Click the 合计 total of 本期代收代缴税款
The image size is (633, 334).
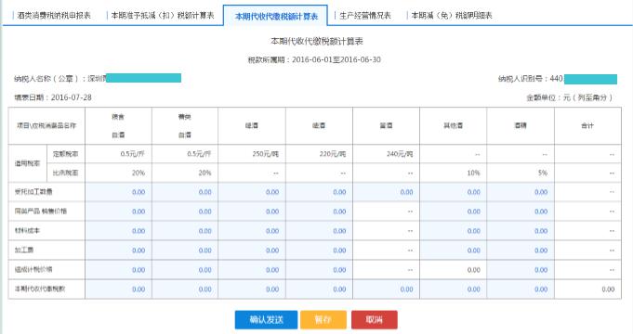pos(587,289)
